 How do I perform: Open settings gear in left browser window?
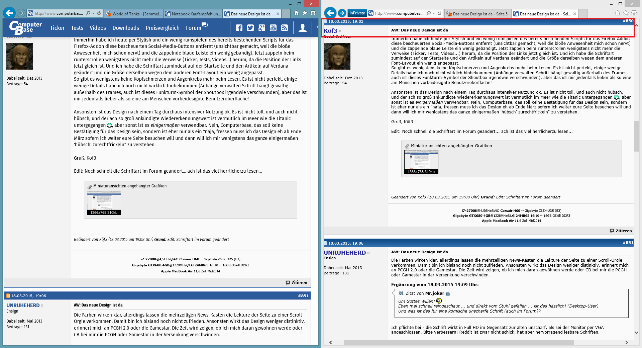click(x=313, y=13)
